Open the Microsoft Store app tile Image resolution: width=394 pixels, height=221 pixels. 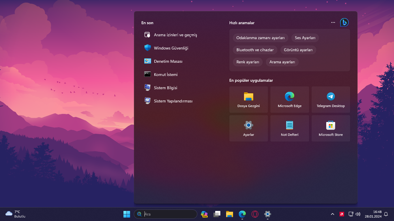click(331, 128)
